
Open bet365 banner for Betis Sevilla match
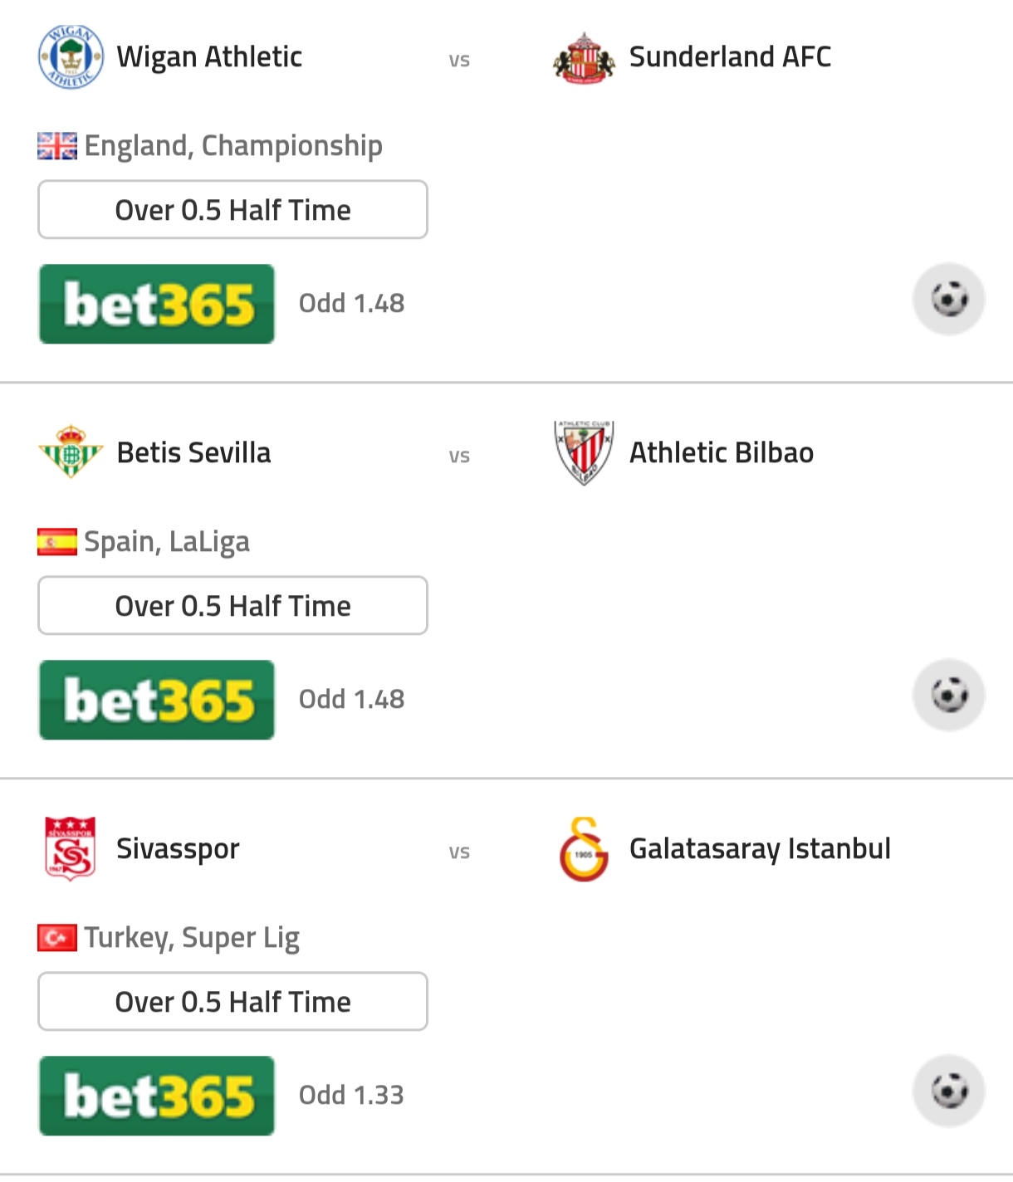pos(157,700)
